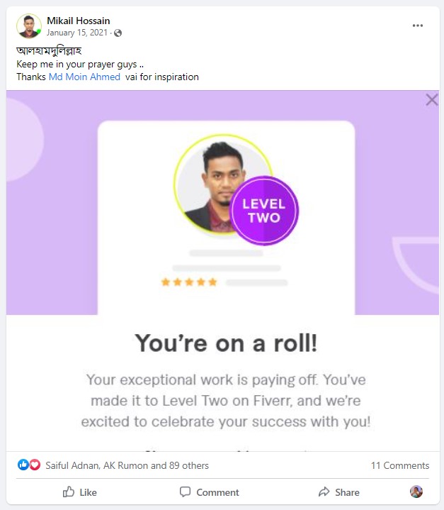This screenshot has width=444, height=510.
Task: Share this post
Action: point(338,492)
